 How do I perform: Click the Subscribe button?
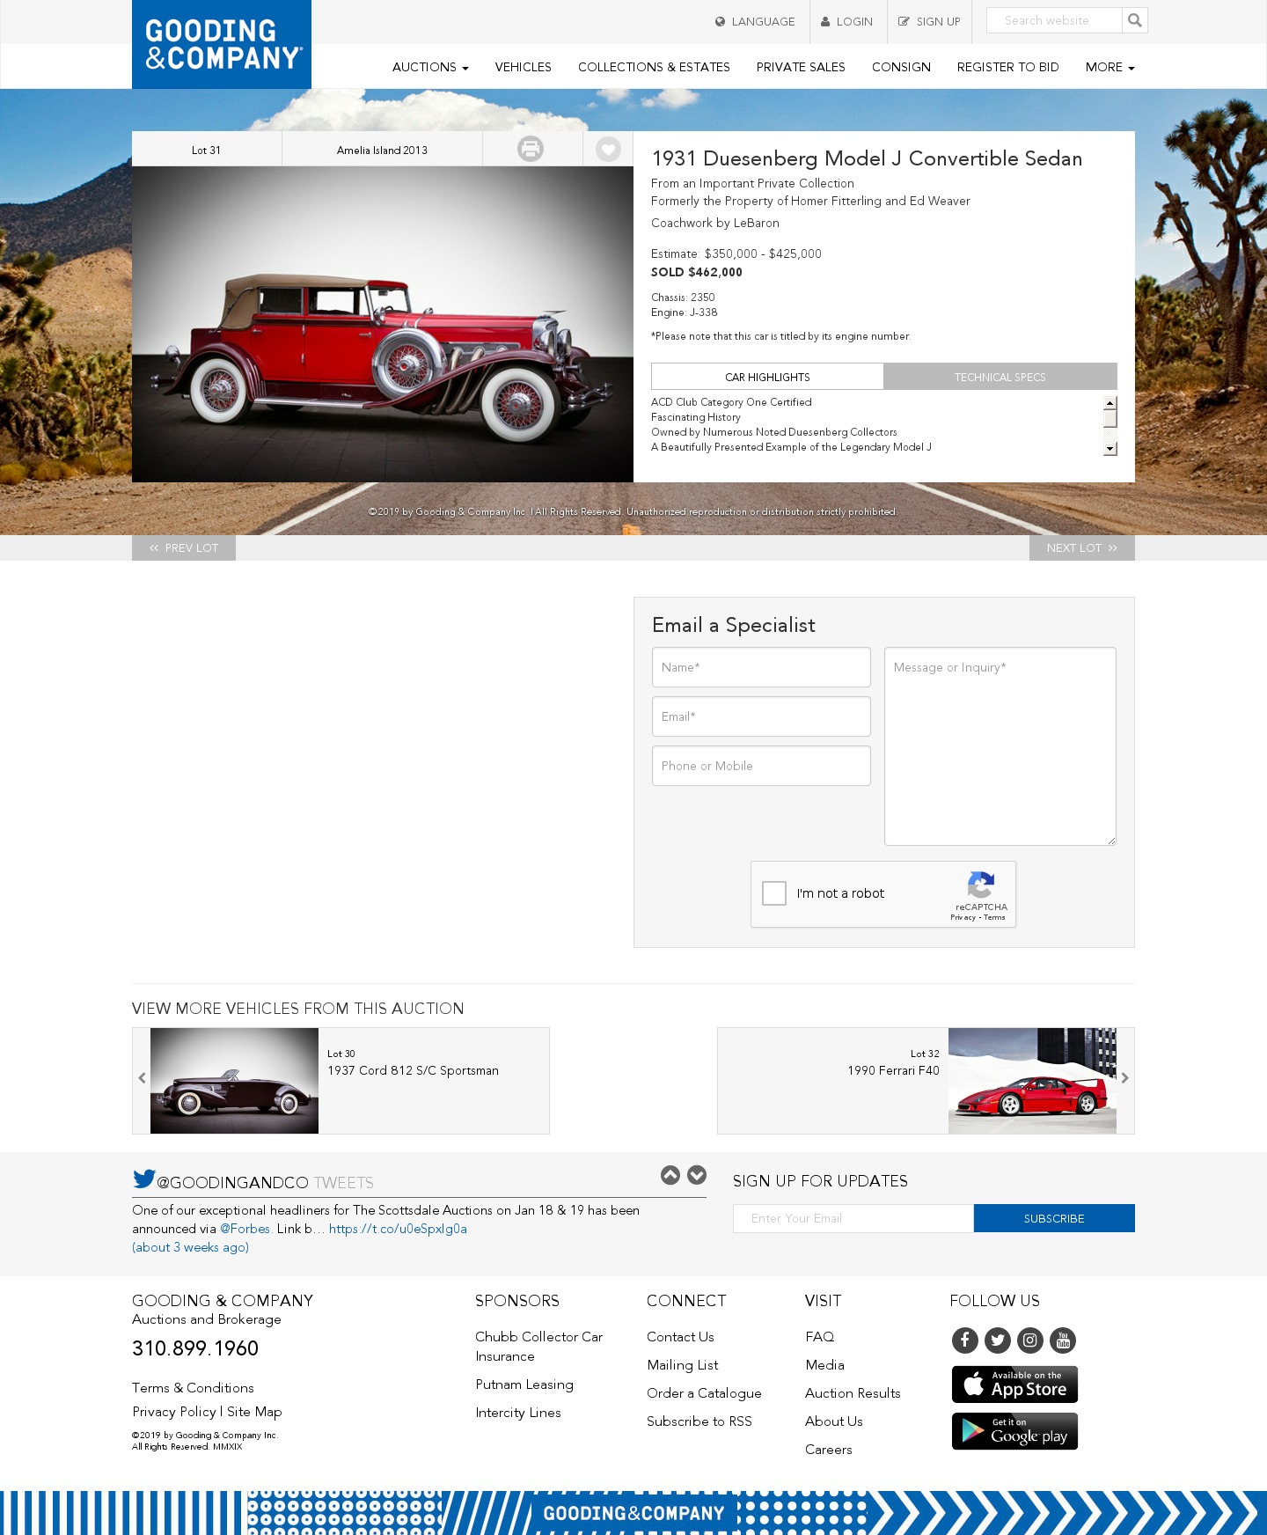click(1054, 1218)
